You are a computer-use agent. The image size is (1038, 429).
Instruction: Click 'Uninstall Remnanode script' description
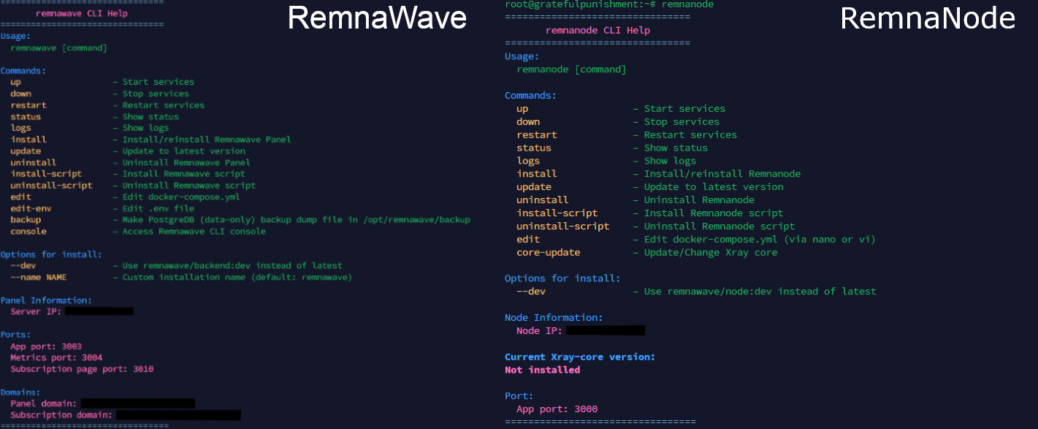(720, 227)
